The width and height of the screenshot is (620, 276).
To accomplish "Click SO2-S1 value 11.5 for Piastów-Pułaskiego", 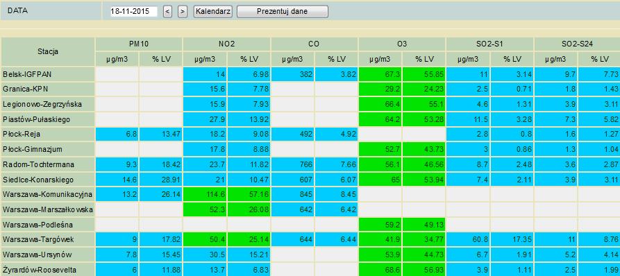I will pos(468,119).
